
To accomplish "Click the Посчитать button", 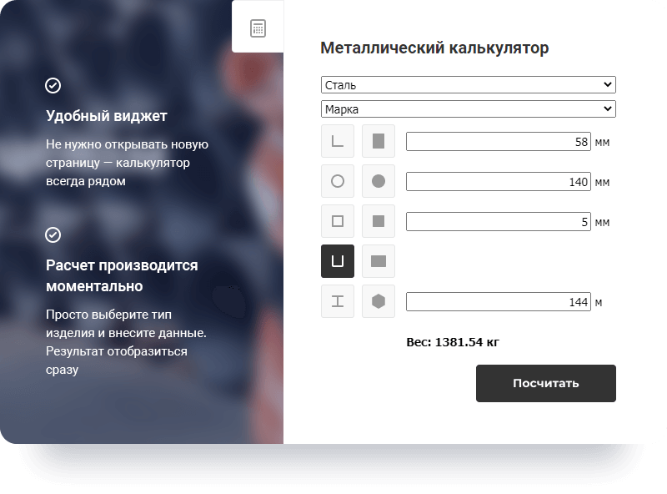I will (x=545, y=383).
